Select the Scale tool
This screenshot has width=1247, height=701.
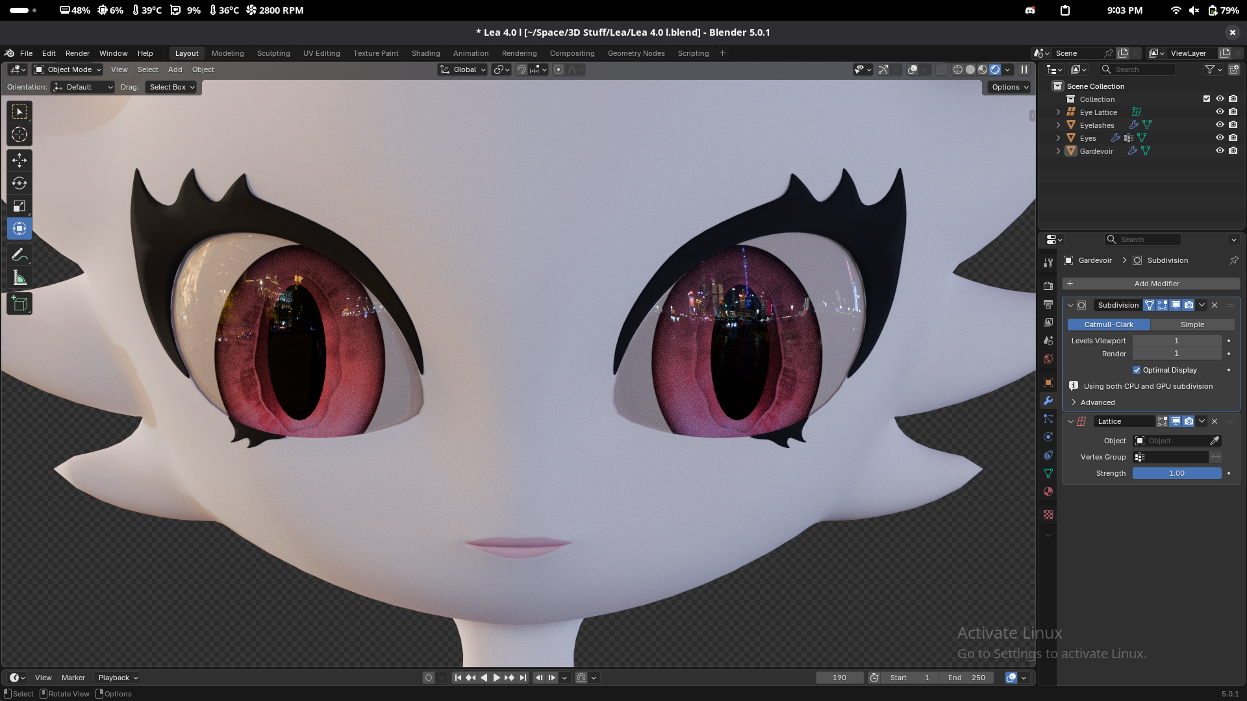19,206
